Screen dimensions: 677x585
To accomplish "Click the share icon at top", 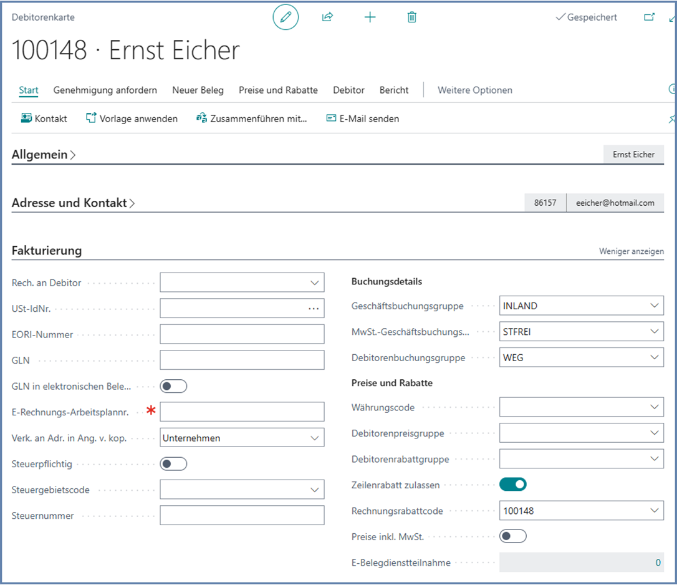I will (327, 17).
